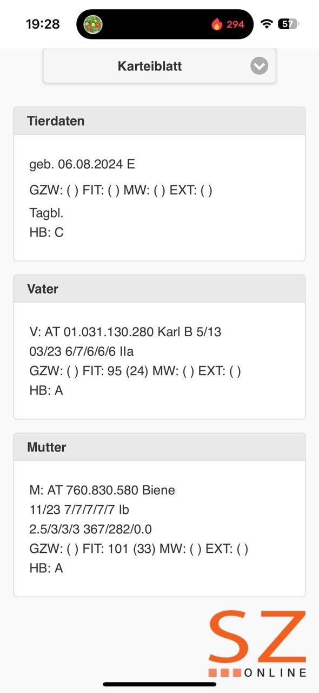Tap the gray chevron circle on Karteiblatt

[x=260, y=66]
